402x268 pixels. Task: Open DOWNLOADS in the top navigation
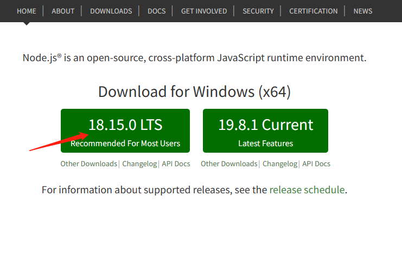[111, 11]
